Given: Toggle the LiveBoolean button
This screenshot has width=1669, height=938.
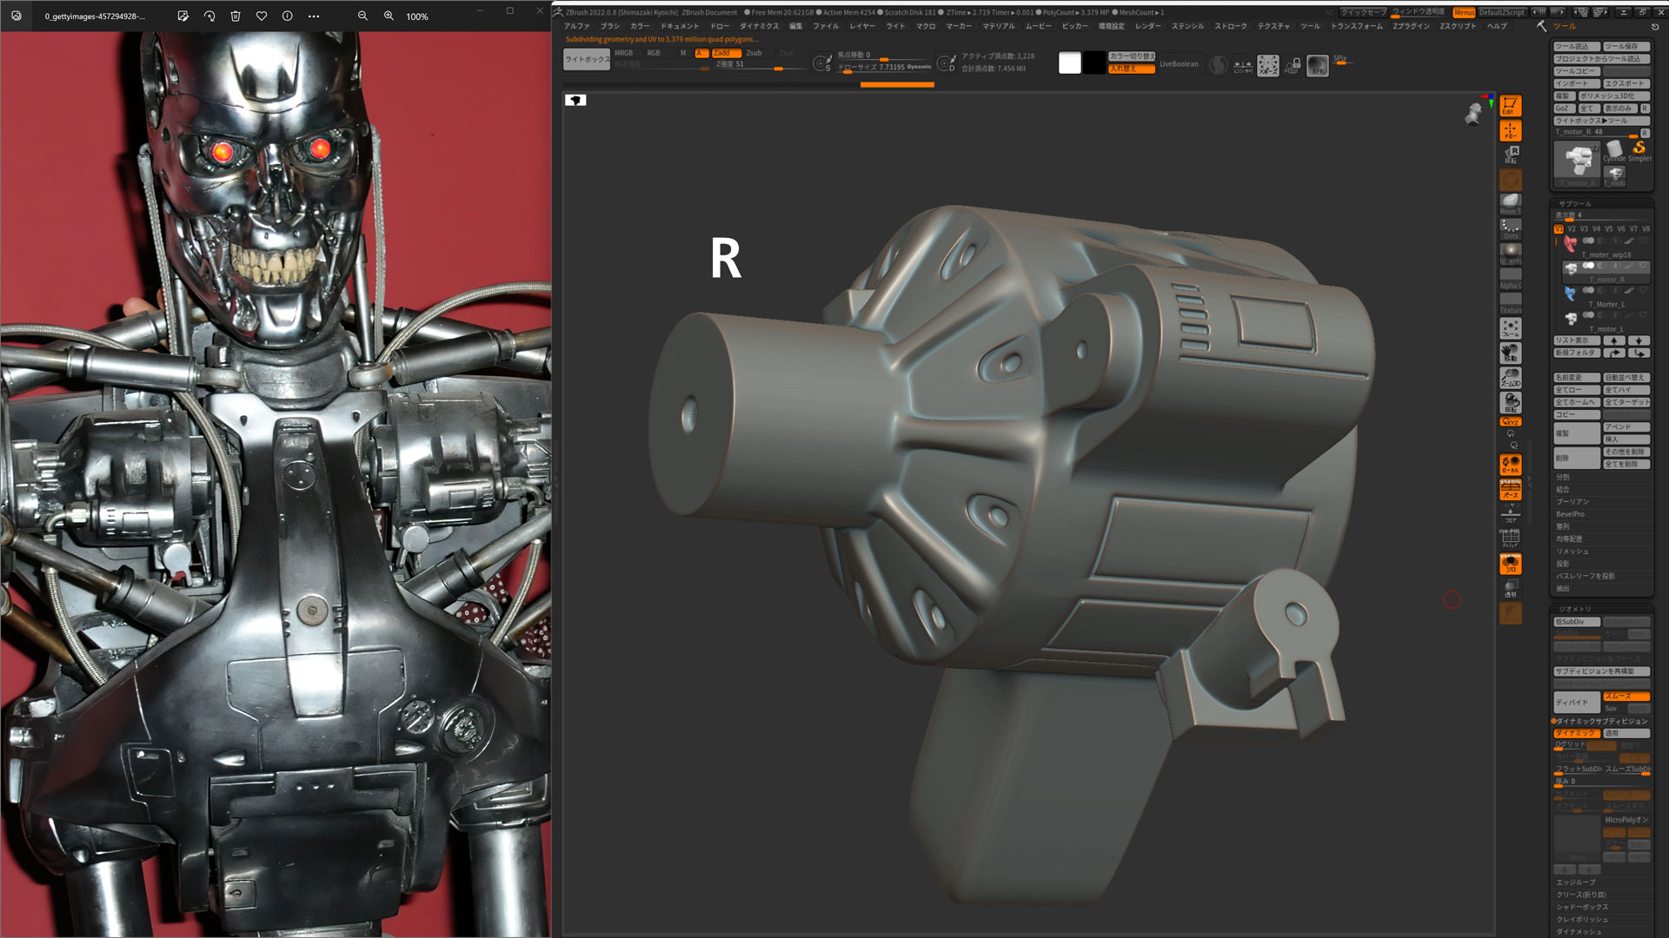Looking at the screenshot, I should [x=1179, y=64].
